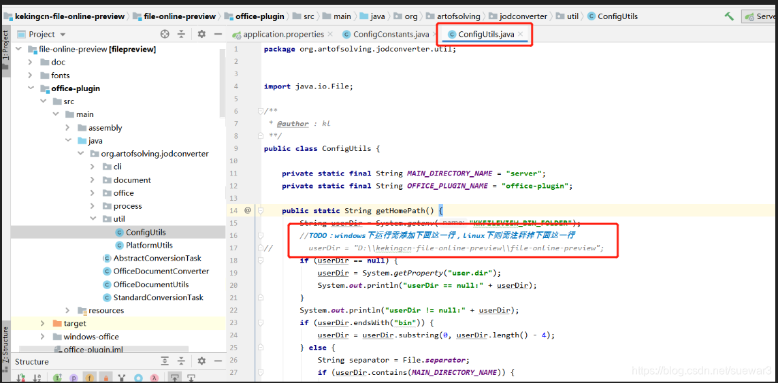The image size is (778, 383).
Task: Click the blue circle Structure filter icon
Action: pos(138,378)
